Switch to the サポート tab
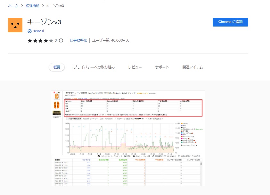Screen dimensions: 270x195 tap(162, 67)
